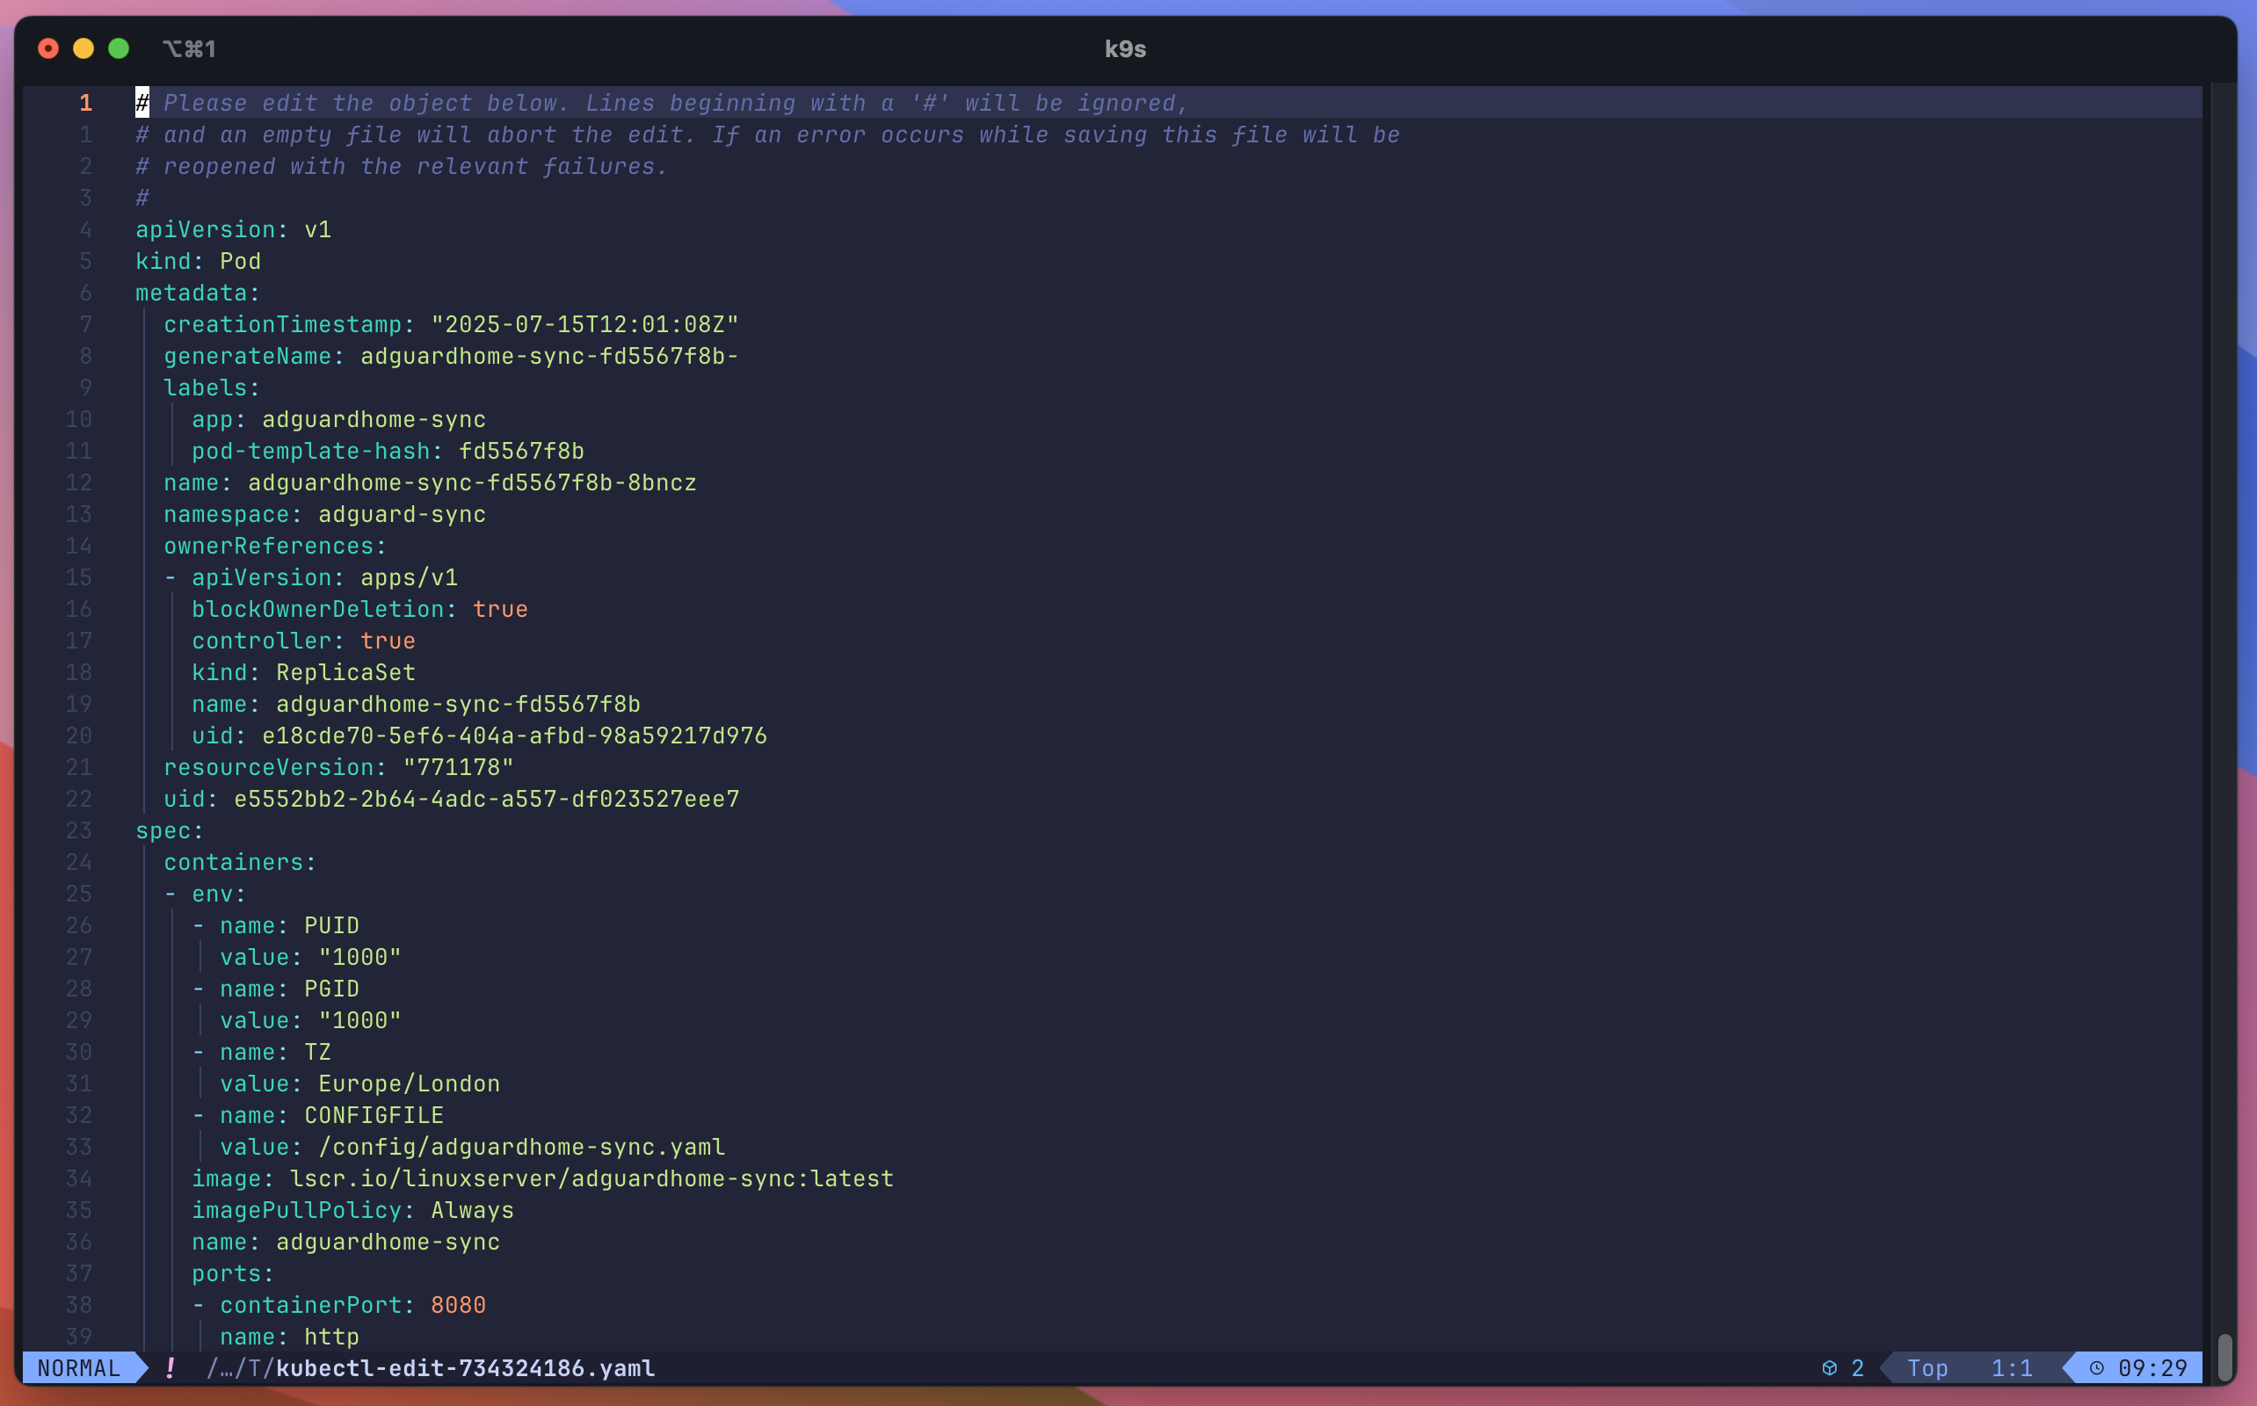Image resolution: width=2257 pixels, height=1406 pixels.
Task: Click the 'controller: true' line
Action: pyautogui.click(x=303, y=641)
